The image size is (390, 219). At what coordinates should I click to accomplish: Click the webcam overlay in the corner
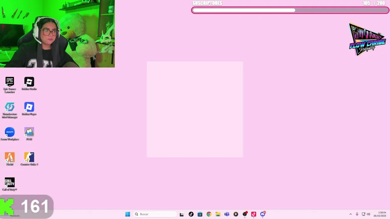point(57,33)
